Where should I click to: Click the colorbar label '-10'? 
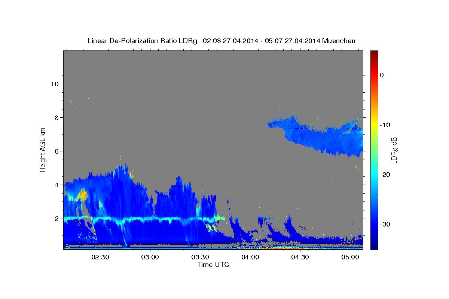[x=385, y=125]
